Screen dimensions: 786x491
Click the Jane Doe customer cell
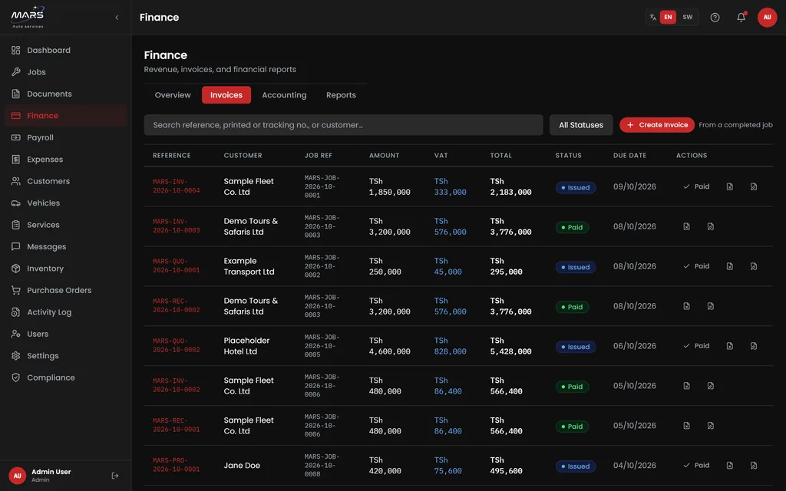(x=242, y=466)
